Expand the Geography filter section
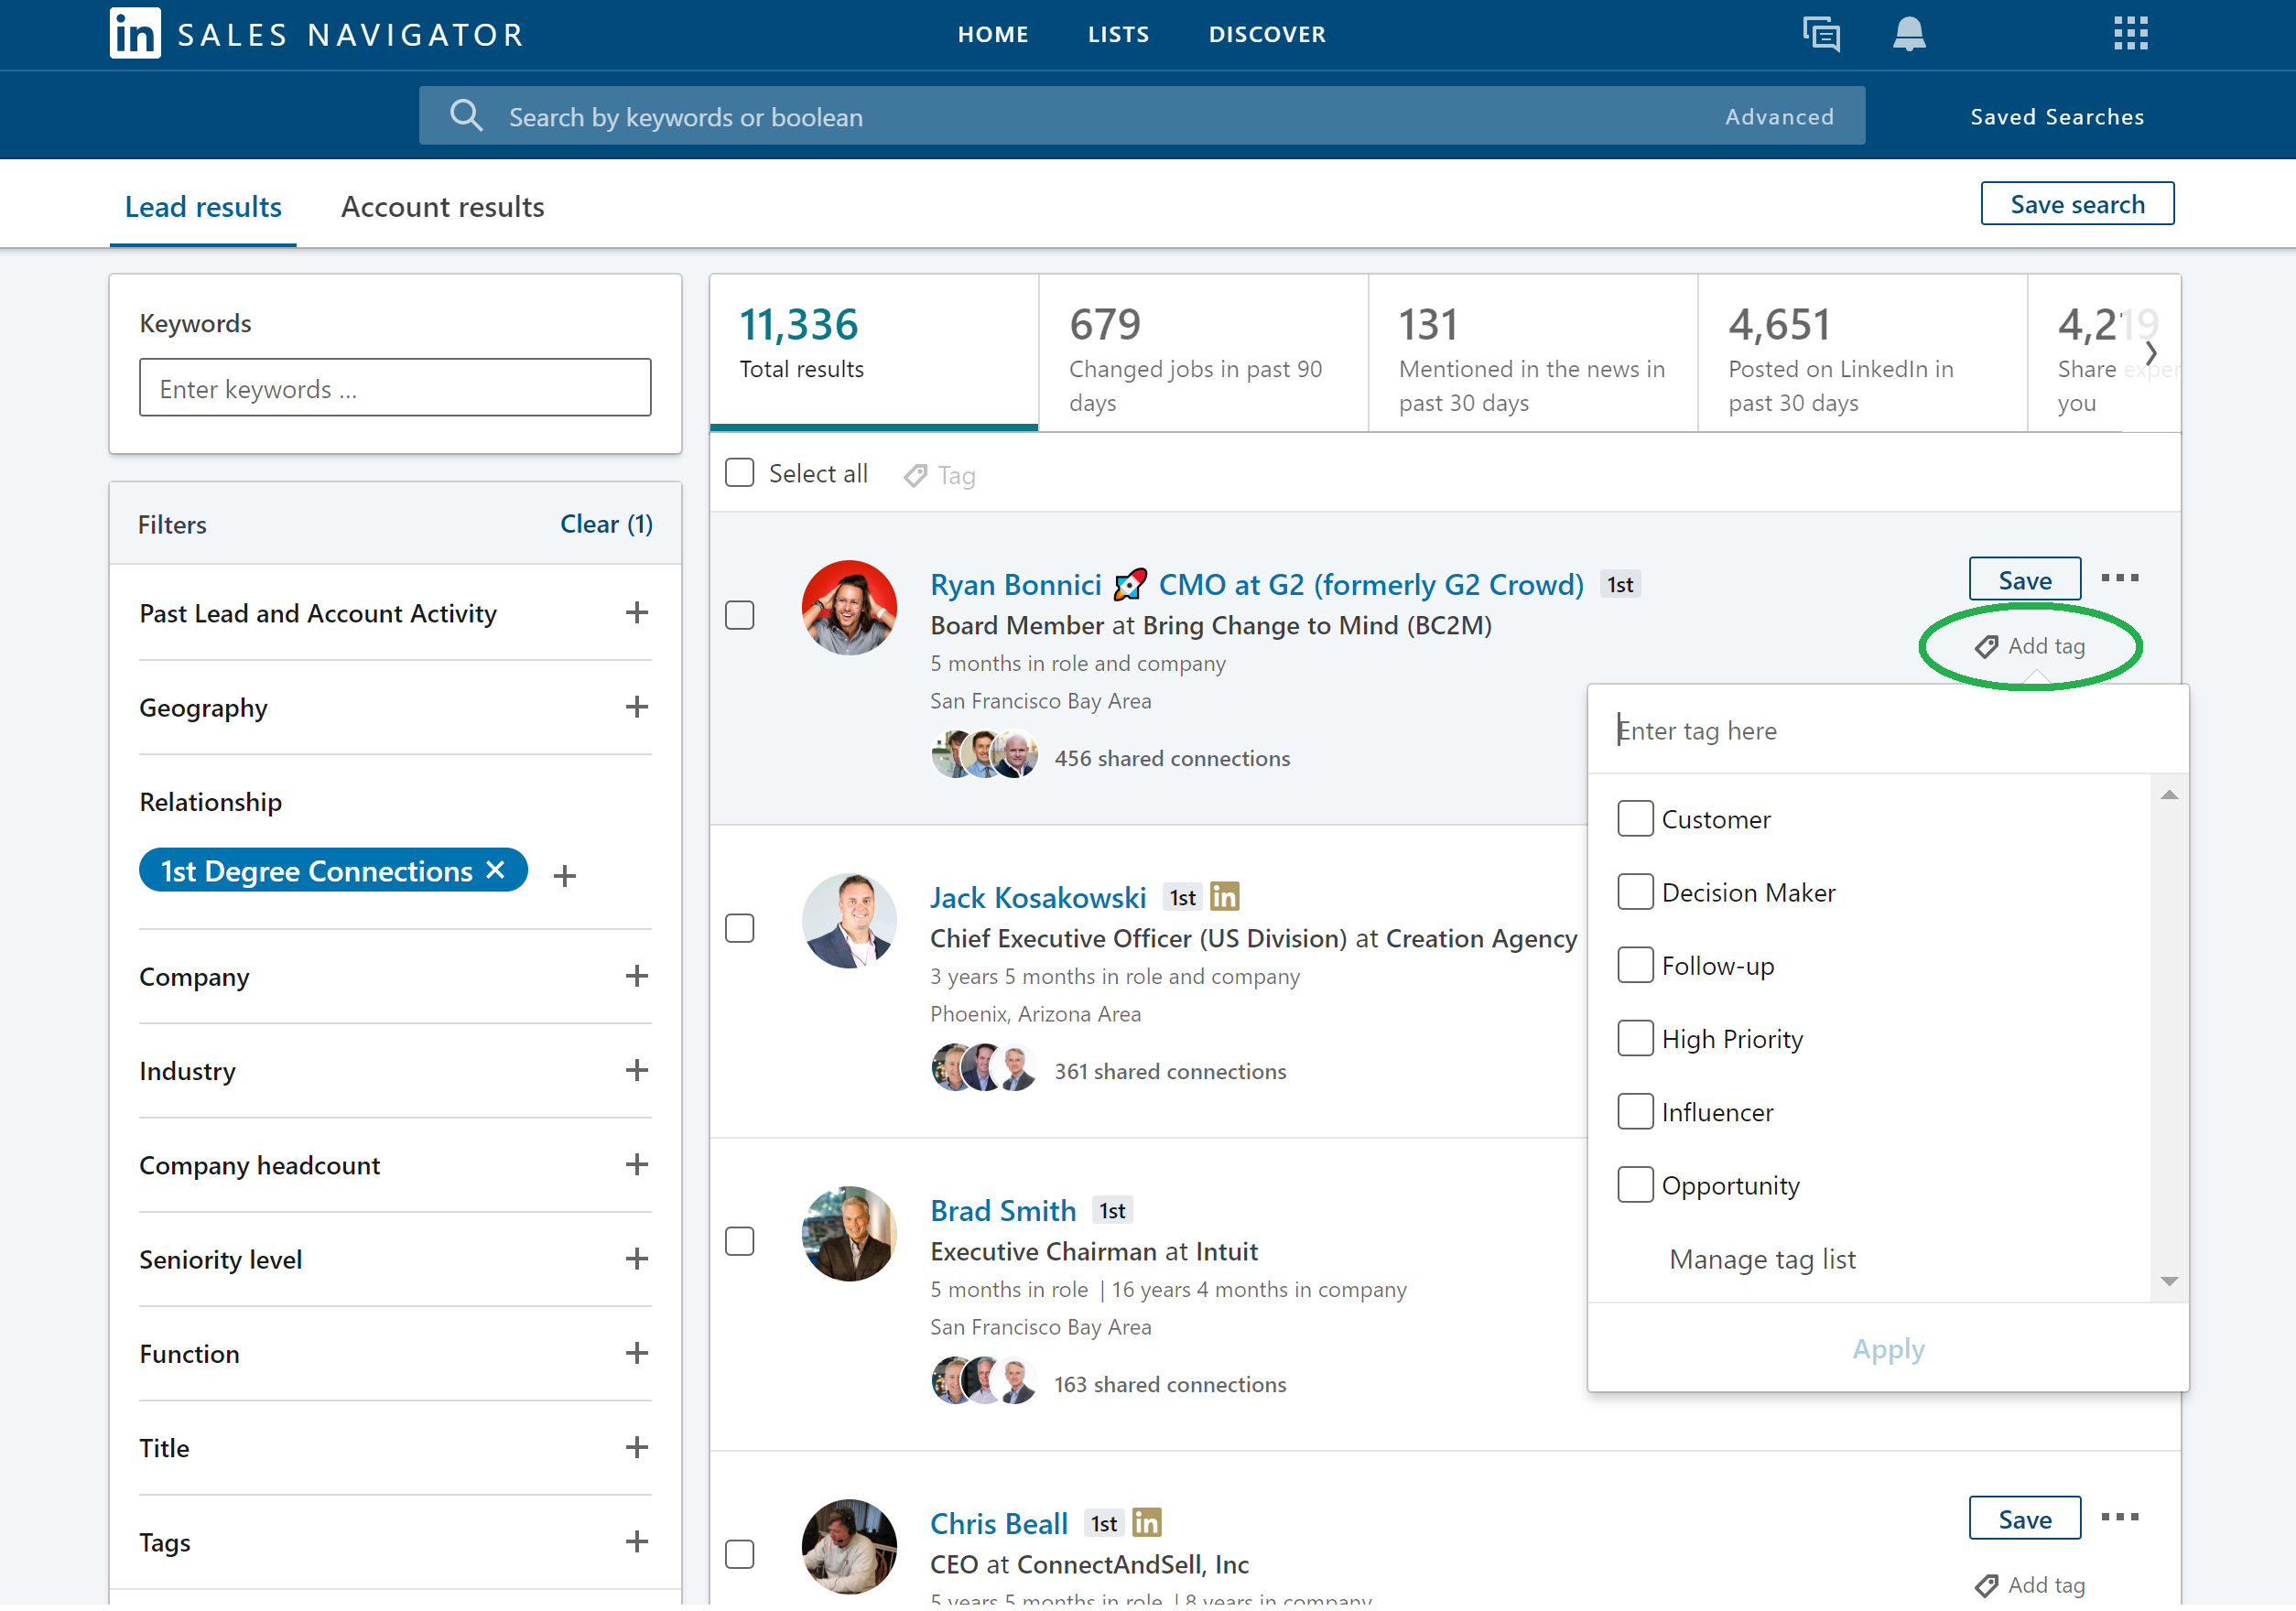This screenshot has height=1611, width=2296. (x=635, y=708)
